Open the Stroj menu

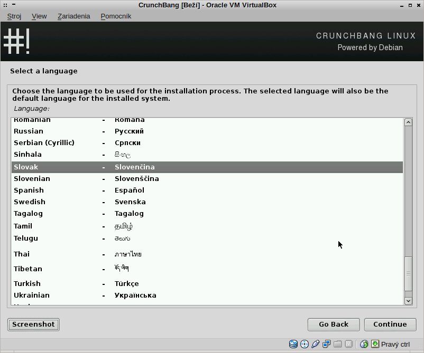14,16
